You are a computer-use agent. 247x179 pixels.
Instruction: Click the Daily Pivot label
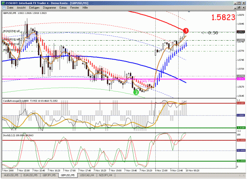pos(147,81)
